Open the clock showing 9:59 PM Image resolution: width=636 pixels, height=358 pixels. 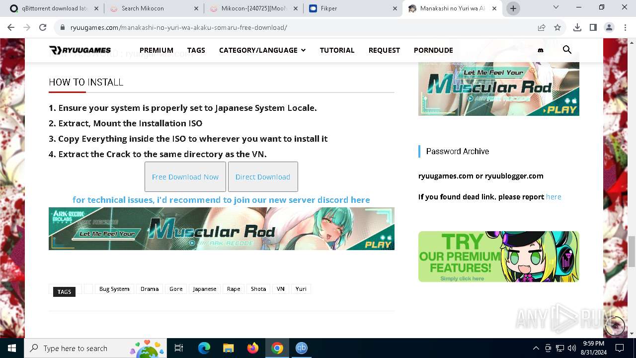point(594,348)
